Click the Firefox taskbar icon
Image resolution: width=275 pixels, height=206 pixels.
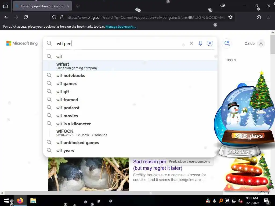point(20,201)
